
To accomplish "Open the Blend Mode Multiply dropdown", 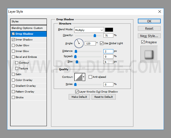I will click(x=89, y=30).
